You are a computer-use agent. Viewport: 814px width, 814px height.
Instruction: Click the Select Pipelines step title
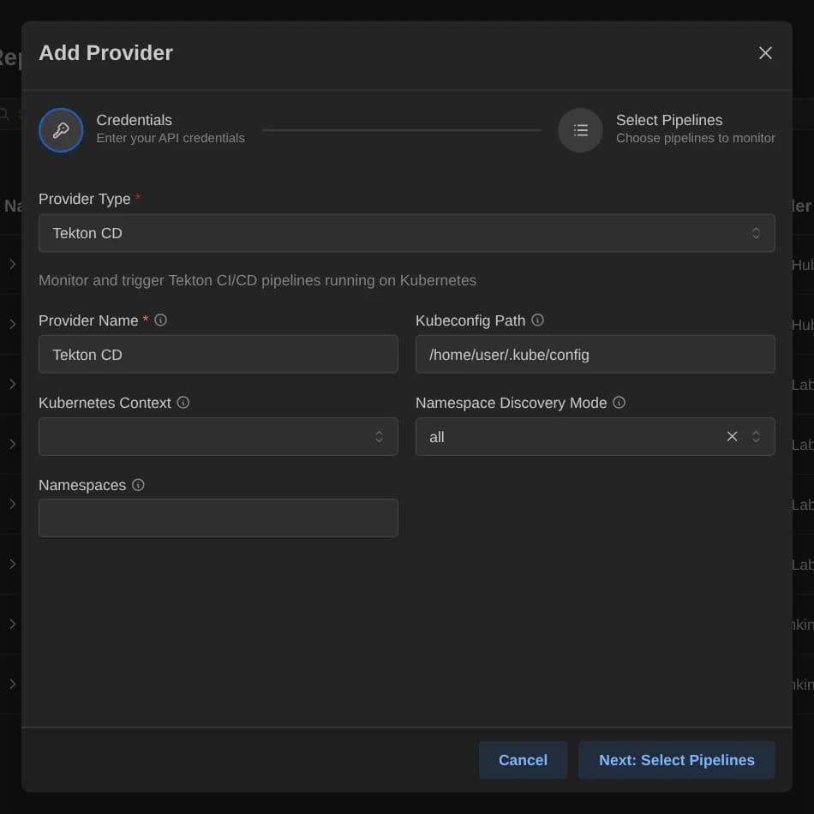[x=668, y=120]
